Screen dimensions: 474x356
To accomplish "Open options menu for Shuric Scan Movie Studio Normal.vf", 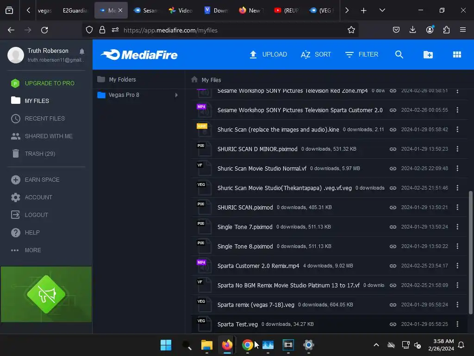I will click(x=457, y=168).
